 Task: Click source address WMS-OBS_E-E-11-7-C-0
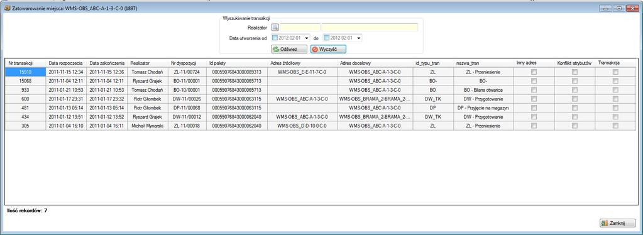(302, 72)
